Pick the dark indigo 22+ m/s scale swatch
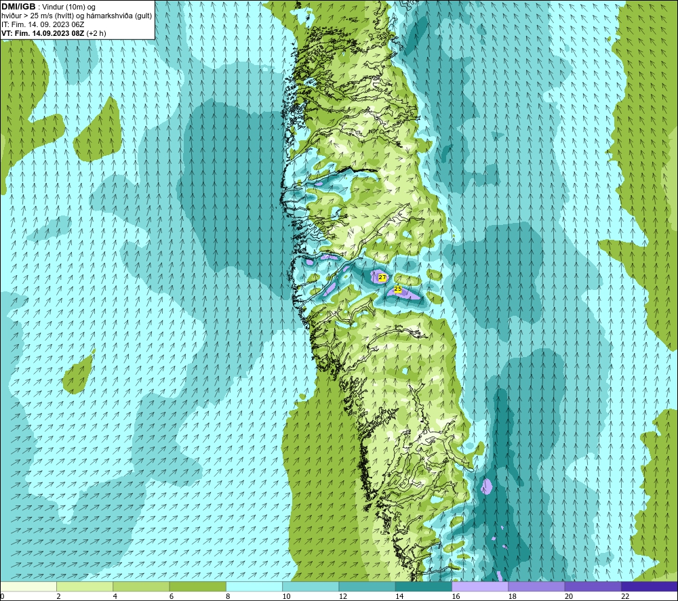Viewport: 678px width, 601px height. (x=650, y=587)
